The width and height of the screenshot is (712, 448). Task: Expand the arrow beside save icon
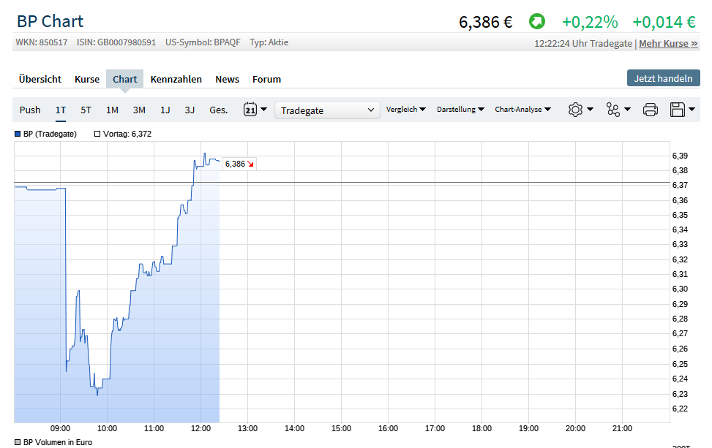692,110
